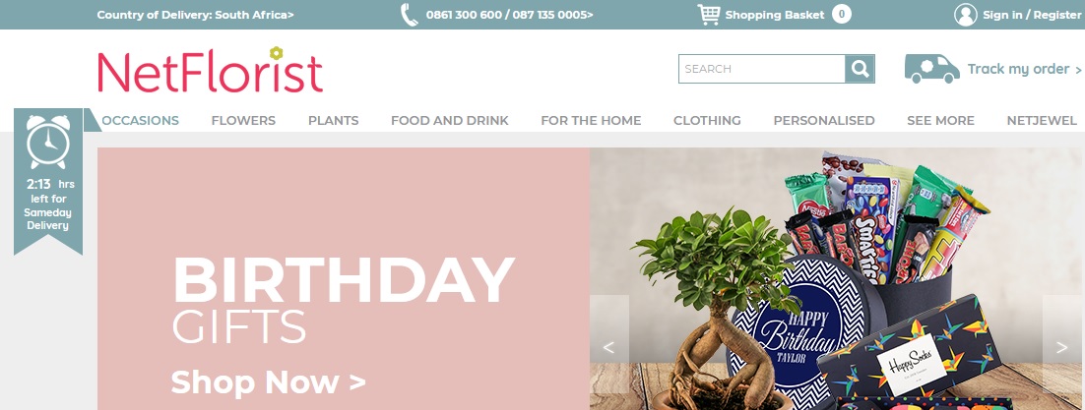The height and width of the screenshot is (410, 1085).
Task: Open the Food and Drink menu
Action: click(450, 120)
